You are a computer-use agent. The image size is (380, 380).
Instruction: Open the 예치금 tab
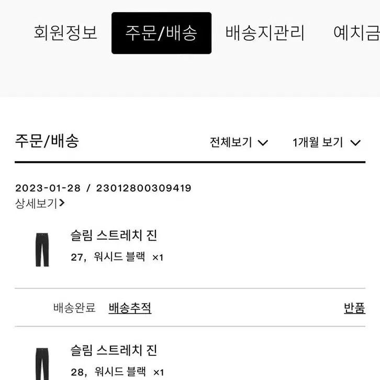[x=356, y=33]
